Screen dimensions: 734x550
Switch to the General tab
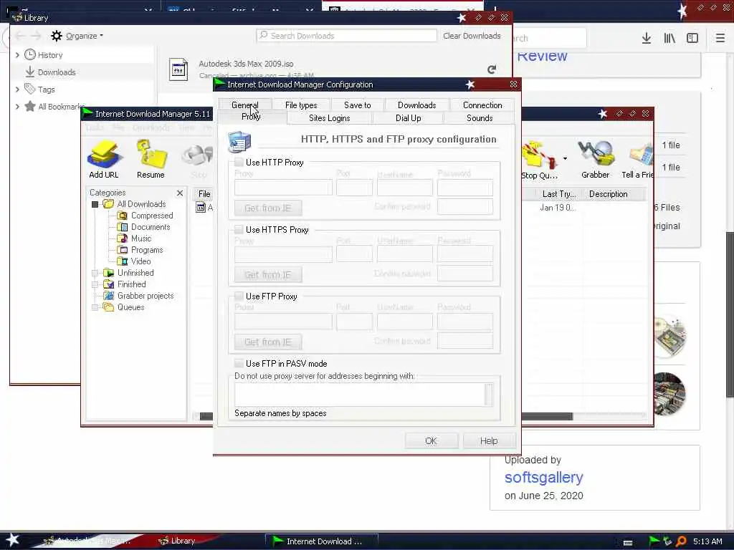245,105
